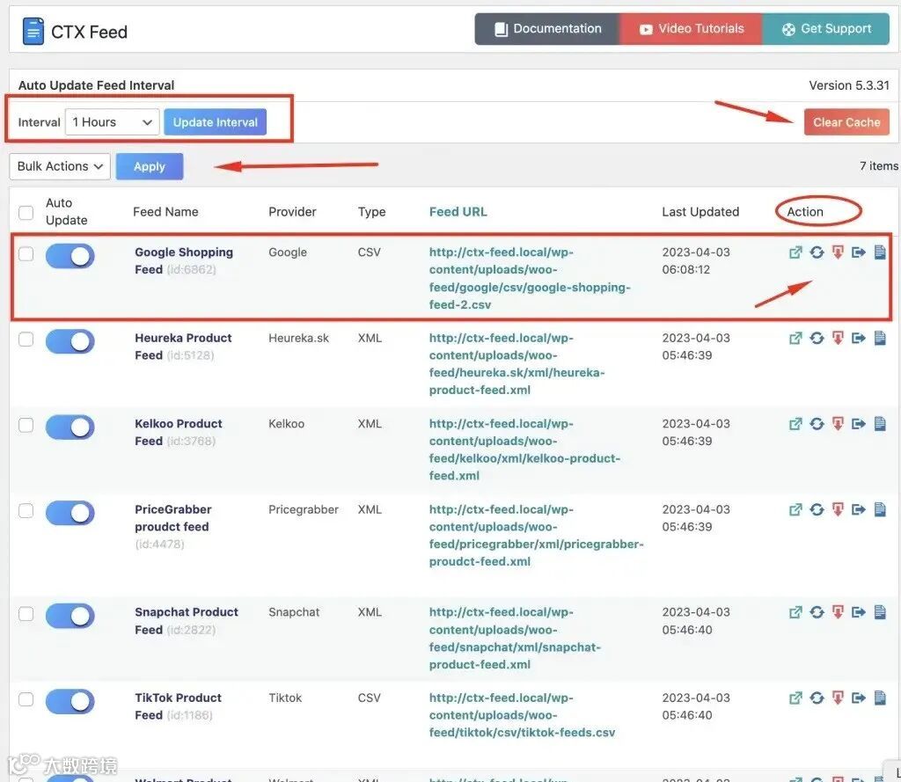Select the TikTok Product Feed checkbox

pyautogui.click(x=26, y=699)
